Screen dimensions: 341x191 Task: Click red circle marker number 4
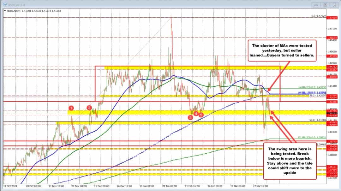click(x=196, y=113)
